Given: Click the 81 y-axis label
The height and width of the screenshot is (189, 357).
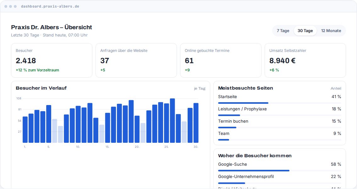Looking at the screenshot, I should tap(20, 109).
